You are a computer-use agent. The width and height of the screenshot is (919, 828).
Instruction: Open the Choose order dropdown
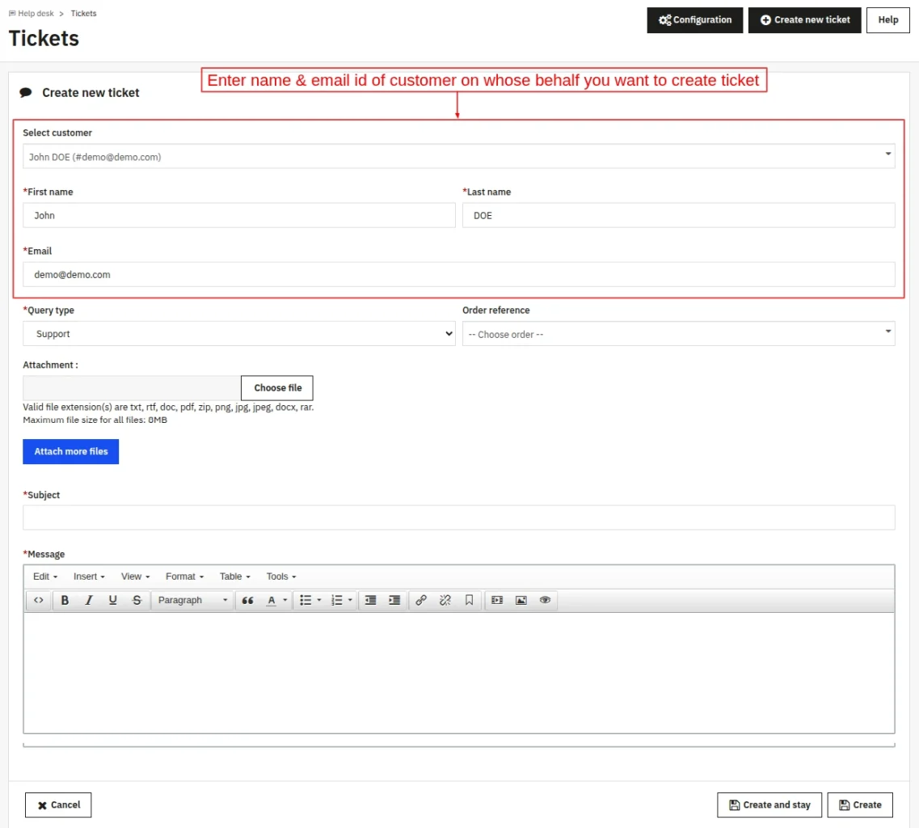[678, 334]
